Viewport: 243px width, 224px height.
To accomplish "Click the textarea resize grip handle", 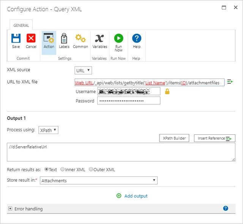I will (x=234, y=159).
